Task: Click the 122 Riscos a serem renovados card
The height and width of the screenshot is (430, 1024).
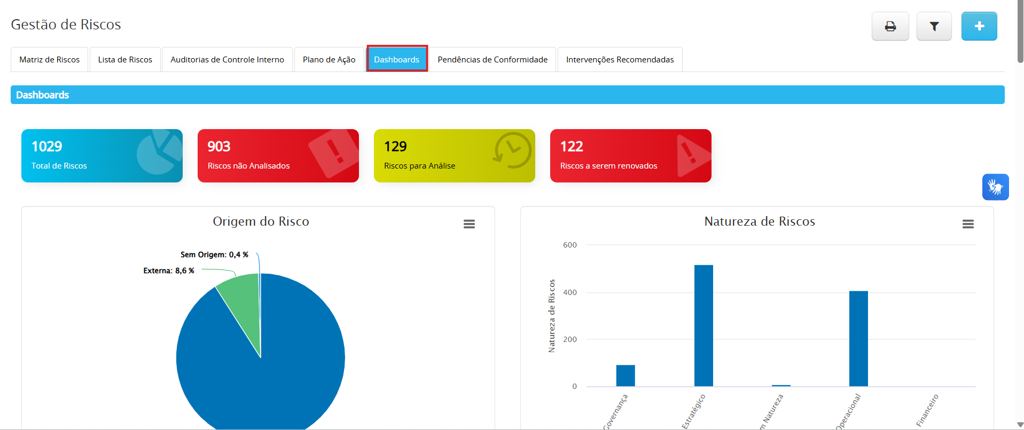Action: (630, 156)
